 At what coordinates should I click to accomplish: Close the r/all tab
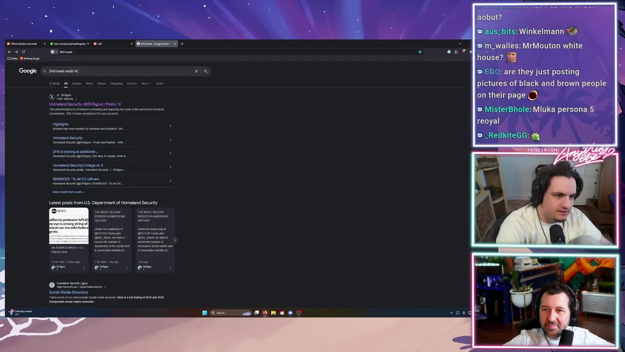click(x=131, y=44)
